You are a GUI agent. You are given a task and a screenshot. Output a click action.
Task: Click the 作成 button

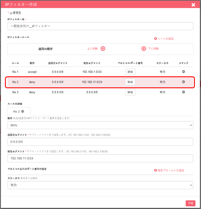pyautogui.click(x=191, y=203)
